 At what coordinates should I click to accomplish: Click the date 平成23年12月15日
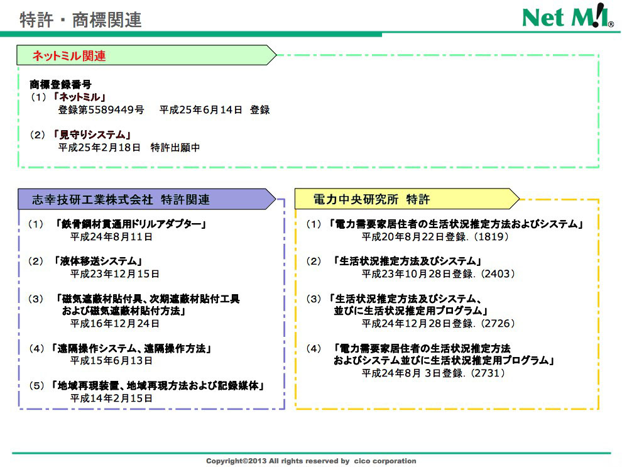pyautogui.click(x=114, y=274)
